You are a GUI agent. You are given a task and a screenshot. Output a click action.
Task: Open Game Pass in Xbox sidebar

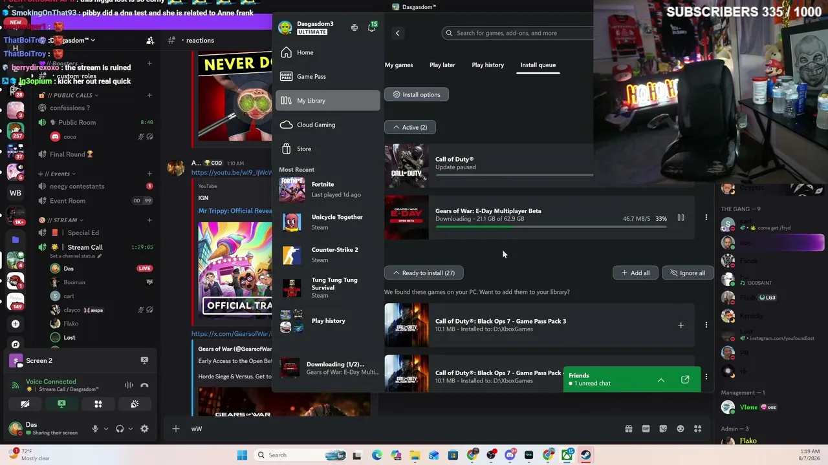(x=328, y=76)
